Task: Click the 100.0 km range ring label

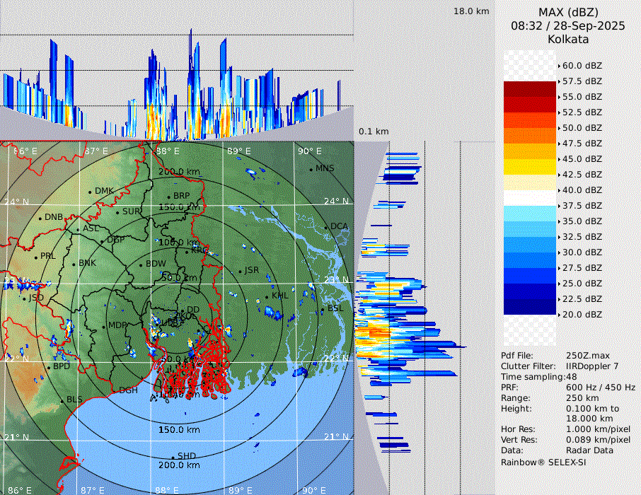Action: tap(178, 243)
